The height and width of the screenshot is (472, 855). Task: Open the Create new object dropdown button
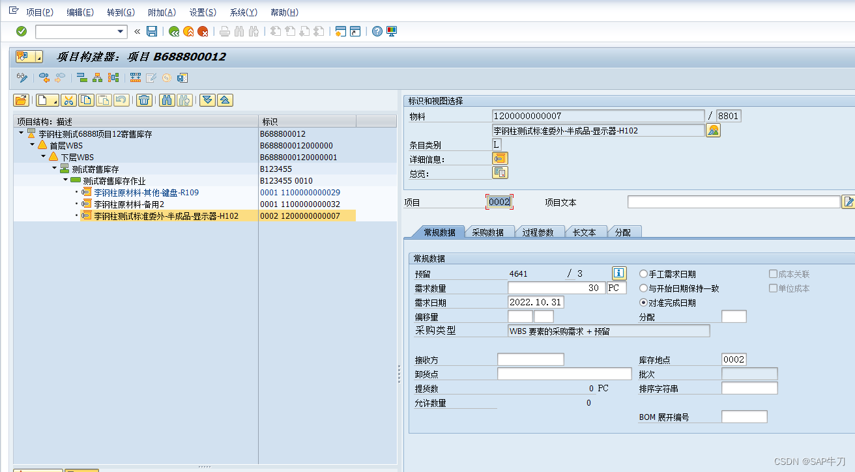(47, 100)
